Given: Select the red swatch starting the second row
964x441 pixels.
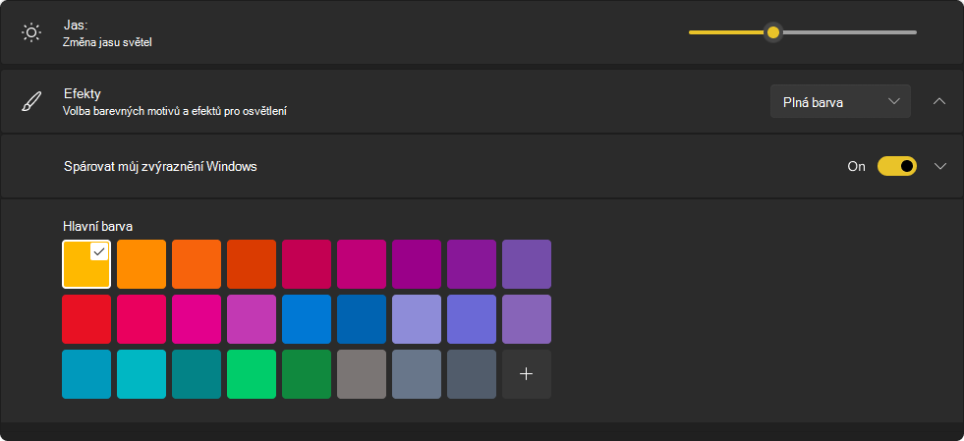Looking at the screenshot, I should pyautogui.click(x=86, y=319).
